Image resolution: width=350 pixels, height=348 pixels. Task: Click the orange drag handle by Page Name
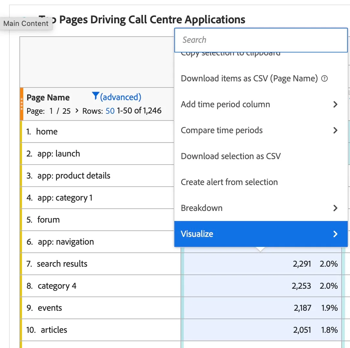[22, 104]
